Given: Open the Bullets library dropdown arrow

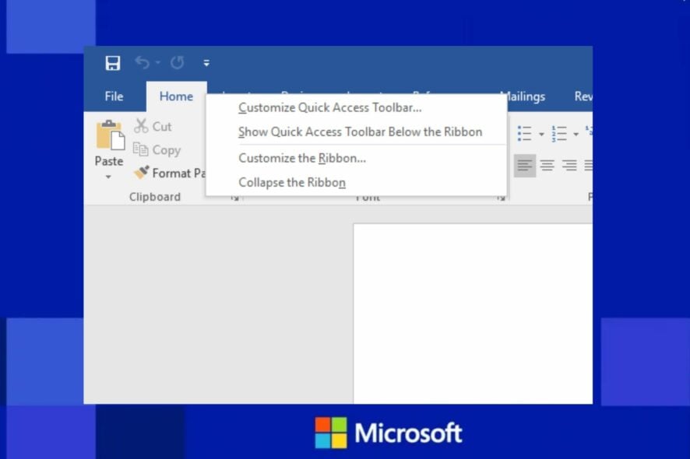Looking at the screenshot, I should 542,134.
